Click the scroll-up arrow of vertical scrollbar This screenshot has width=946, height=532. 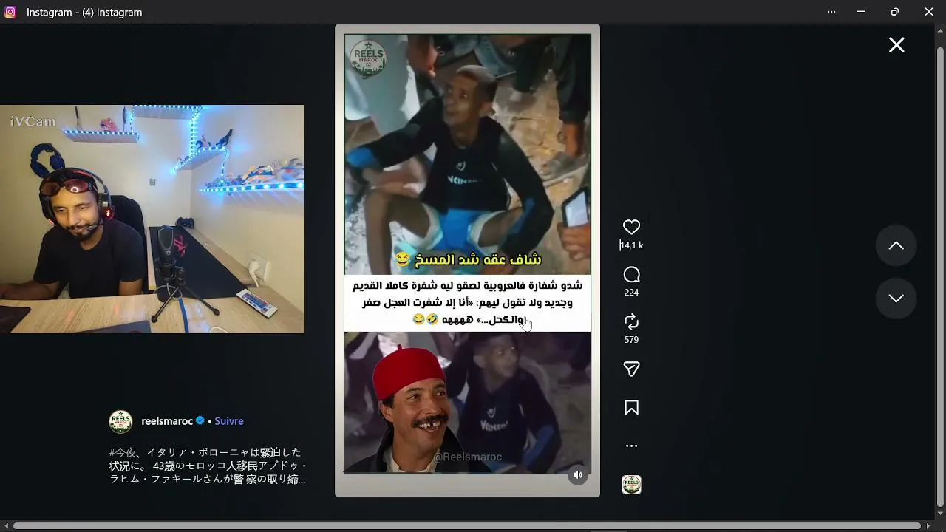(940, 31)
